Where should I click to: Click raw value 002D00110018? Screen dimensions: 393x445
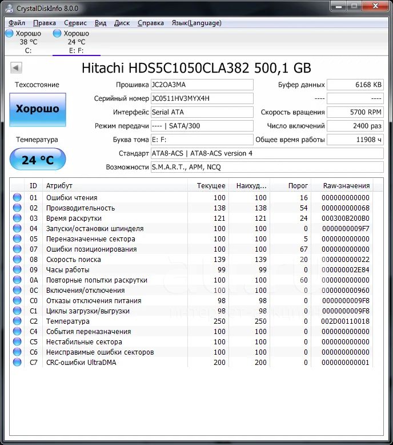(x=346, y=321)
